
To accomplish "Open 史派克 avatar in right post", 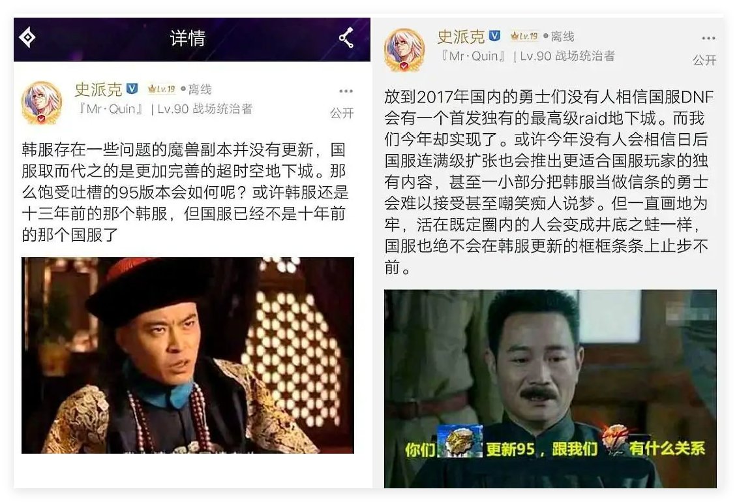I will pos(404,50).
